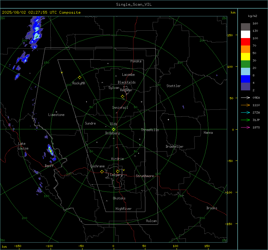This screenshot has height=250, width=268.
Task: Select the grey 130-160 color swatch
Action: 245,27
